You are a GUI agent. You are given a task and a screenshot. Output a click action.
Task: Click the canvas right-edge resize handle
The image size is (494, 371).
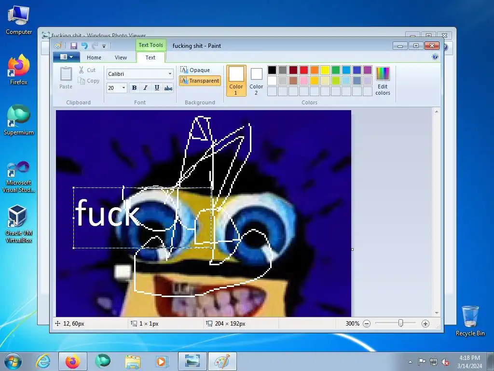[352, 249]
